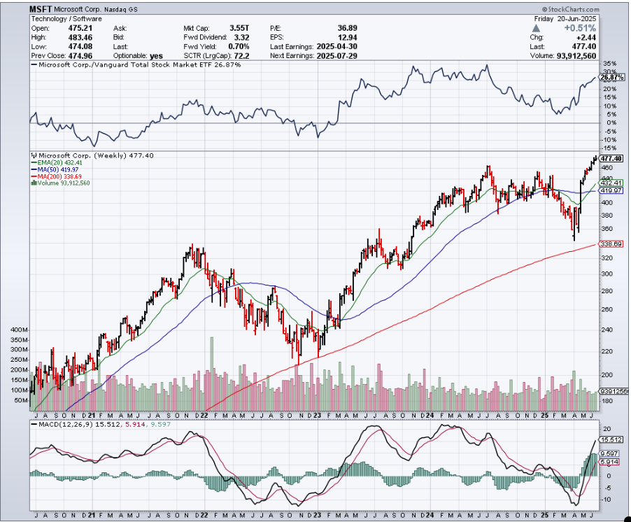The width and height of the screenshot is (631, 522).
Task: Click the 432.41 EMA tag on the right axis
Action: click(x=611, y=183)
